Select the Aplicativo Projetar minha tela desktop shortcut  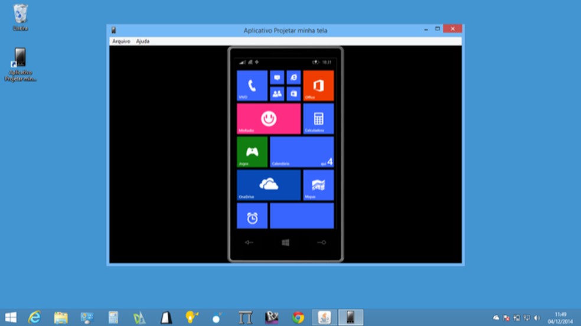[21, 64]
